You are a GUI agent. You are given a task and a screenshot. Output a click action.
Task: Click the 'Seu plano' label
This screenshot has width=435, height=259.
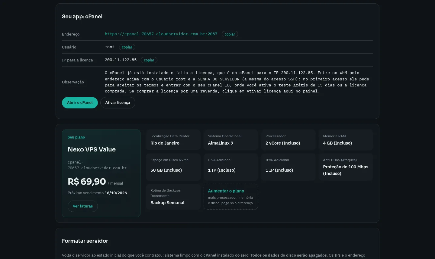click(76, 137)
